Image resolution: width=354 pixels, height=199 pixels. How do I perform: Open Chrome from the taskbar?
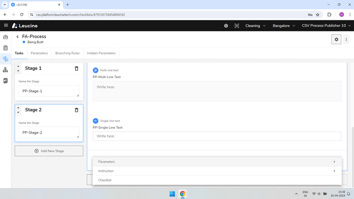coord(183,194)
